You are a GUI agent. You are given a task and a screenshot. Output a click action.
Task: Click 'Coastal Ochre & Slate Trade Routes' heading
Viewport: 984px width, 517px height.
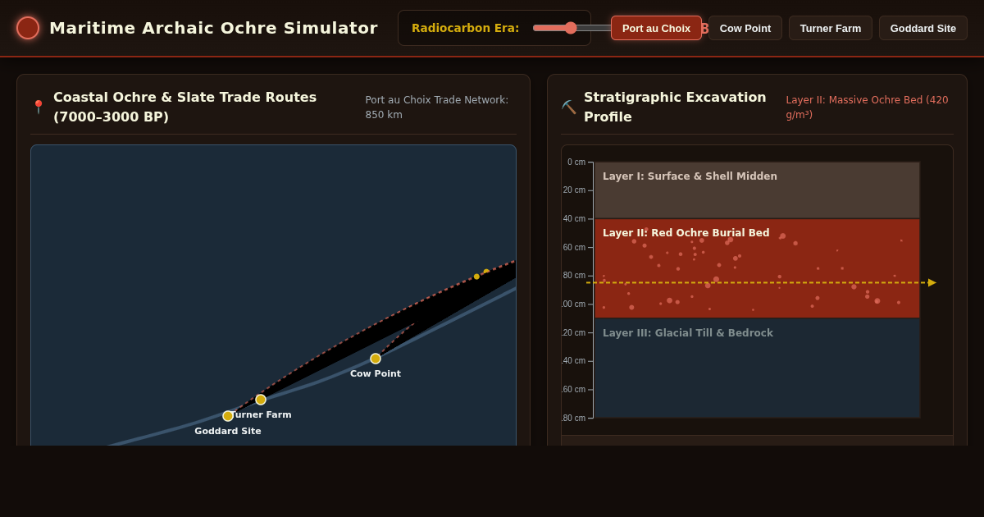tap(185, 107)
